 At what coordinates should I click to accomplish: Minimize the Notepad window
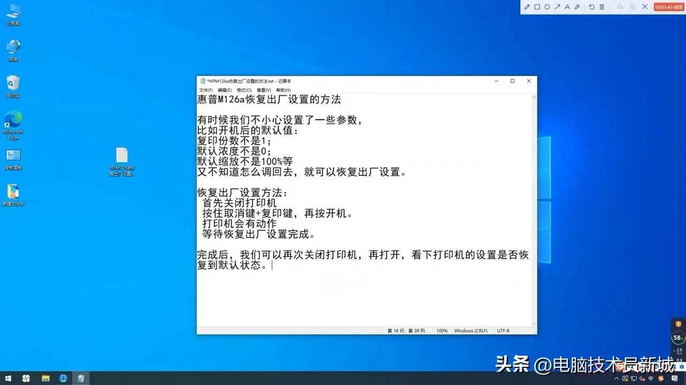(496, 81)
